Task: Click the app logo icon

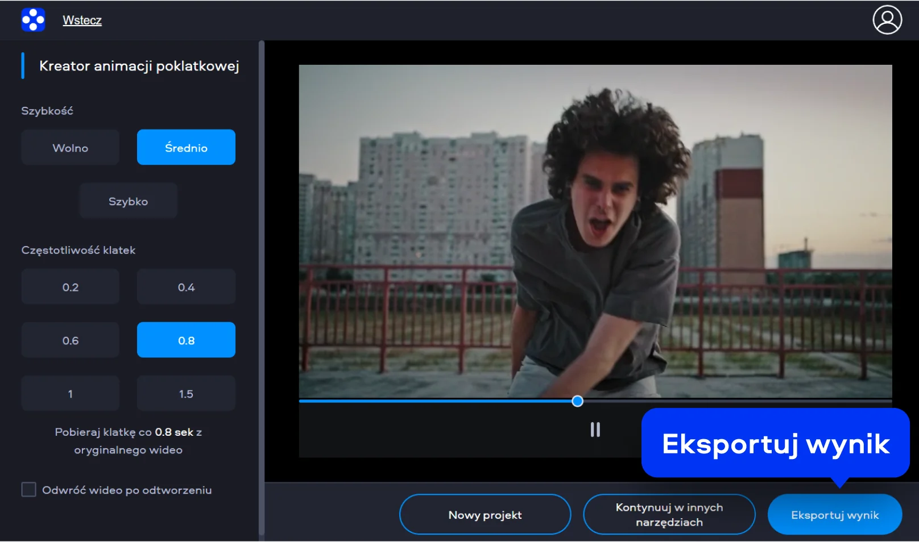Action: 33,20
